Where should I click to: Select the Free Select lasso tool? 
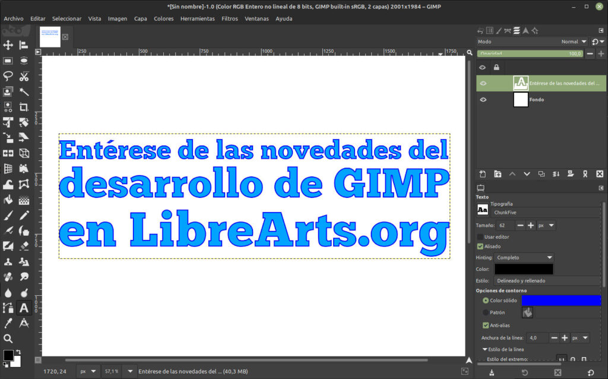(8, 76)
